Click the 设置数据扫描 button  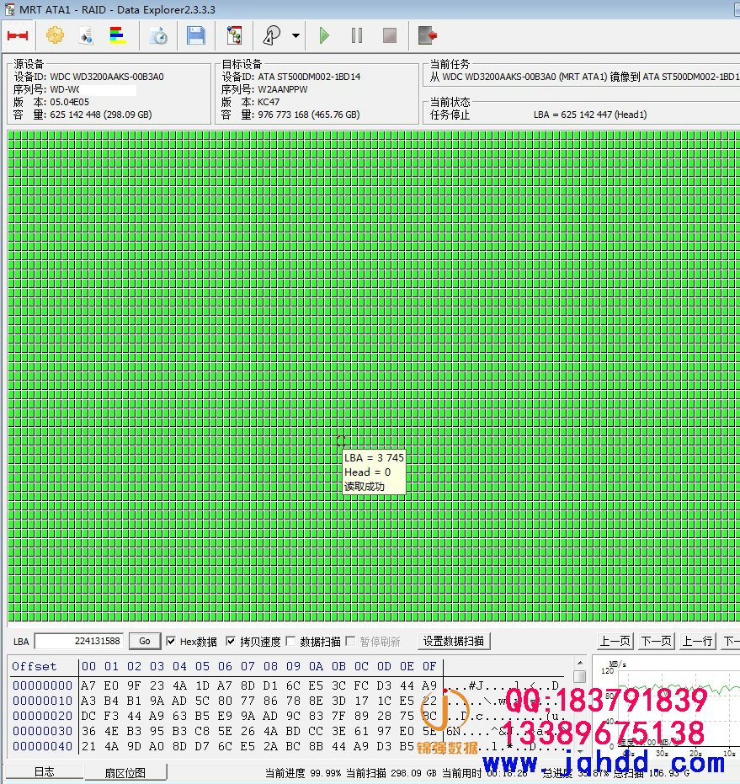(454, 641)
